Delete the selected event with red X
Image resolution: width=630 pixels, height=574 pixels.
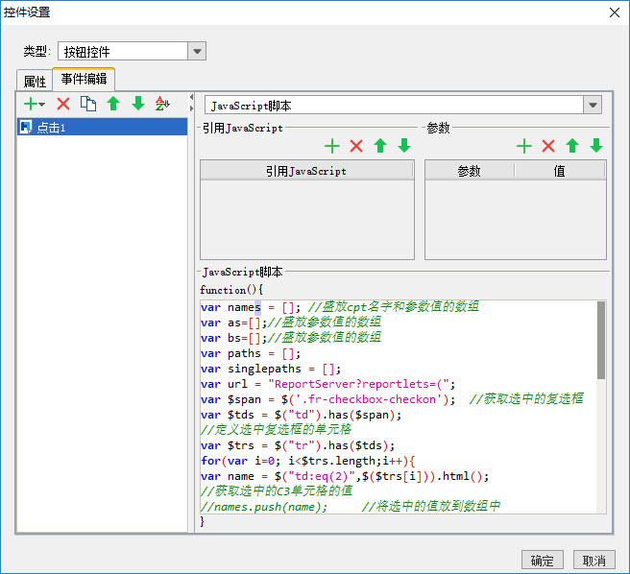(x=63, y=104)
